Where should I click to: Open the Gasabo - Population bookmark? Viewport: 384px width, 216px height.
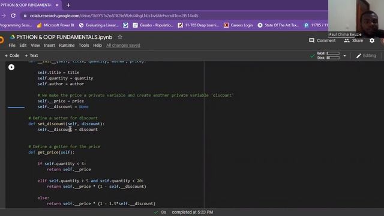(153, 25)
